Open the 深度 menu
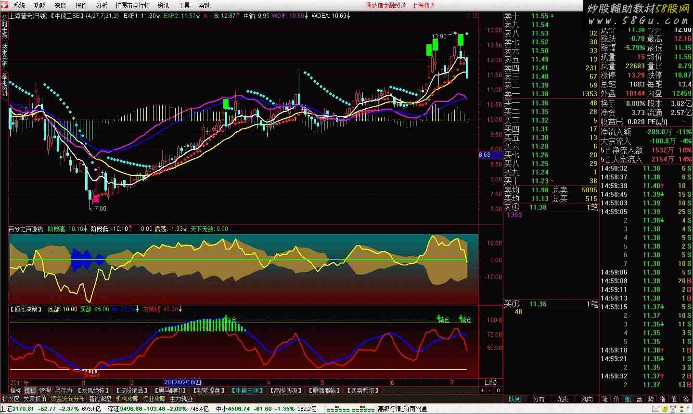693x414 pixels. tap(61, 5)
